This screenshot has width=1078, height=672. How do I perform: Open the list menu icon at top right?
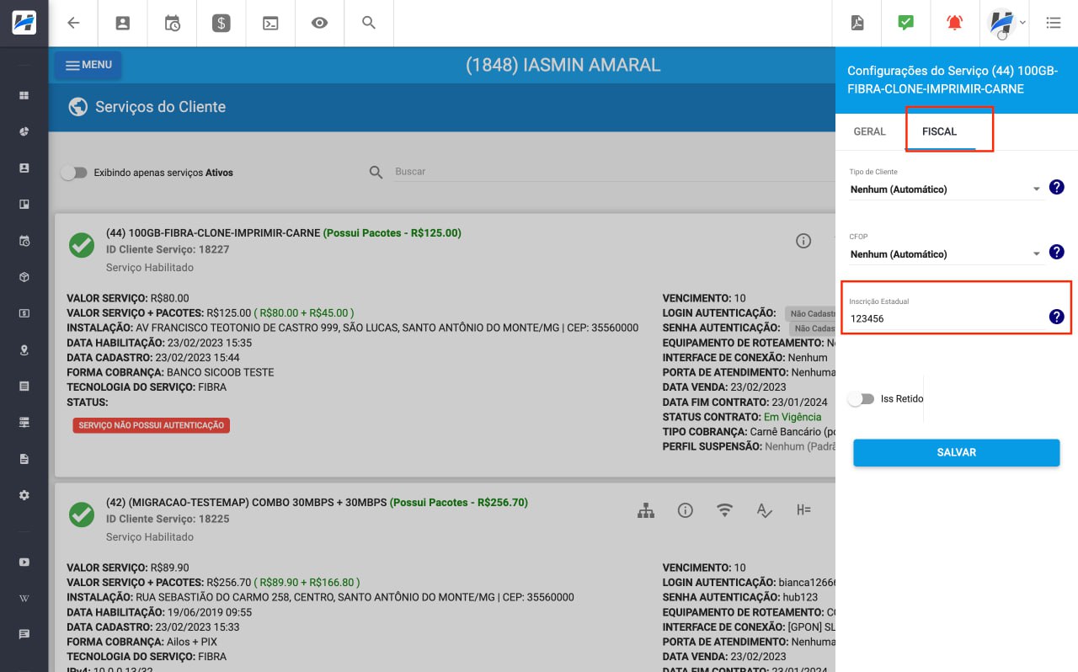(x=1053, y=23)
